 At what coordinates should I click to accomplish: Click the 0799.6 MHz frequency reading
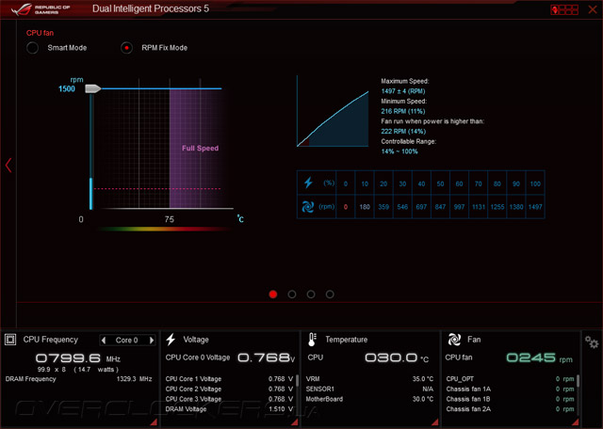pyautogui.click(x=77, y=358)
